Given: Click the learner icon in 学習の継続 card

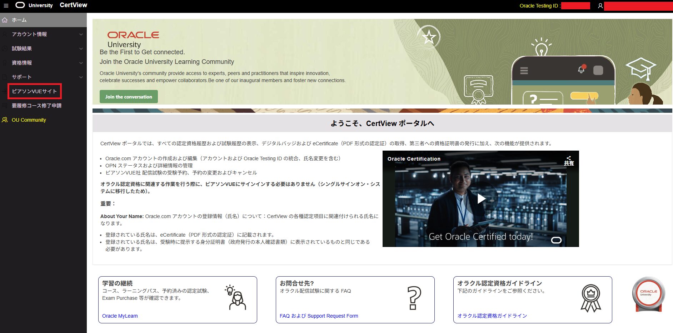Looking at the screenshot, I should (235, 297).
